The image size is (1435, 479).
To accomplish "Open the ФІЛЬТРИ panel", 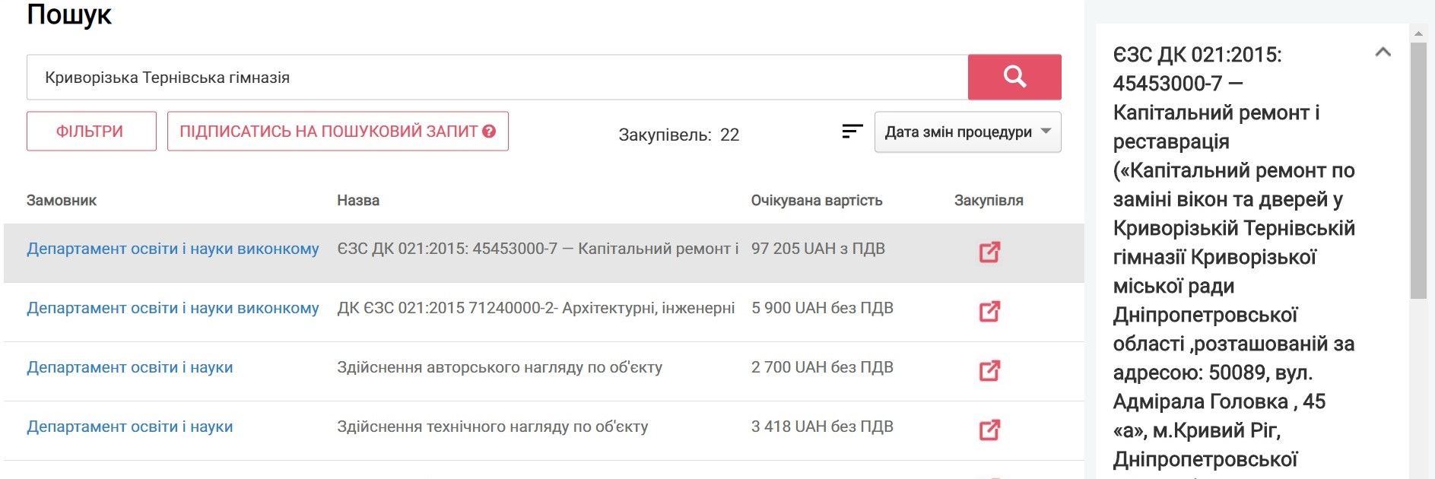I will pos(90,130).
